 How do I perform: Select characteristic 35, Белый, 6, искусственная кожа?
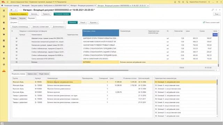[185, 85]
